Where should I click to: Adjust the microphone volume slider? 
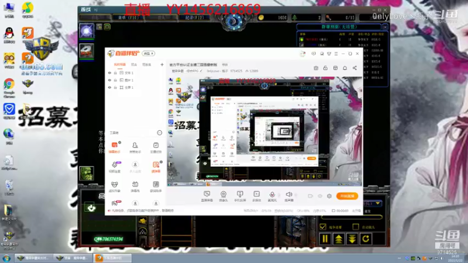click(x=279, y=195)
